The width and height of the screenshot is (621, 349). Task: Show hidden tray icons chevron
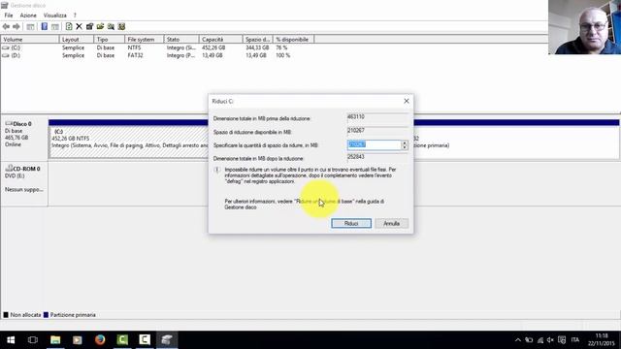tap(517, 340)
